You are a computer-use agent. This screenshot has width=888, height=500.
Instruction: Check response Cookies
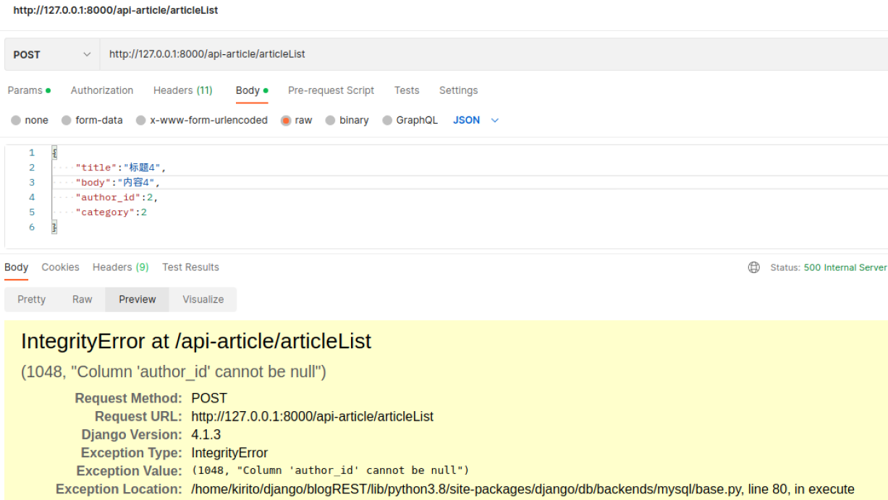point(60,267)
